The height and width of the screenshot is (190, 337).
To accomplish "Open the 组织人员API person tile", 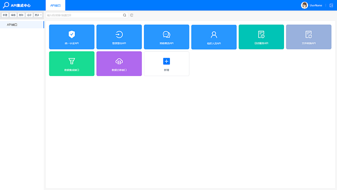I will (x=214, y=37).
